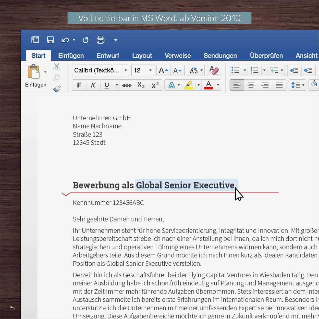Switch to the Einfügen ribbon tab
The height and width of the screenshot is (319, 319).
[x=71, y=56]
